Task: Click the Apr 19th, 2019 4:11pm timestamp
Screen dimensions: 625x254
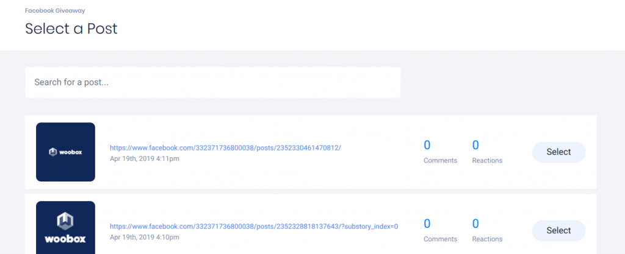Action: (144, 158)
